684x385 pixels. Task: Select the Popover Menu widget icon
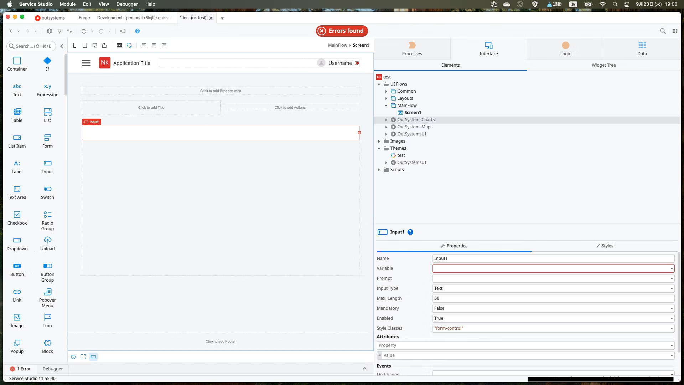(x=47, y=292)
